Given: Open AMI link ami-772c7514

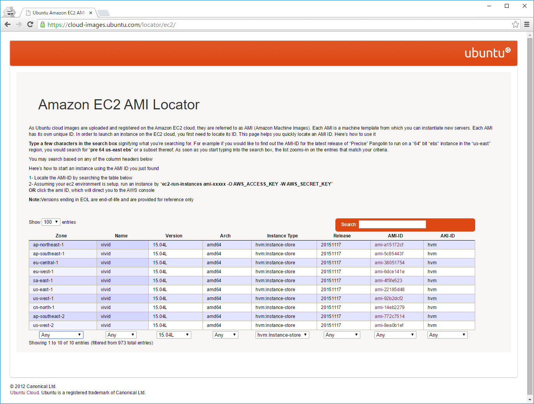Looking at the screenshot, I should tap(389, 316).
